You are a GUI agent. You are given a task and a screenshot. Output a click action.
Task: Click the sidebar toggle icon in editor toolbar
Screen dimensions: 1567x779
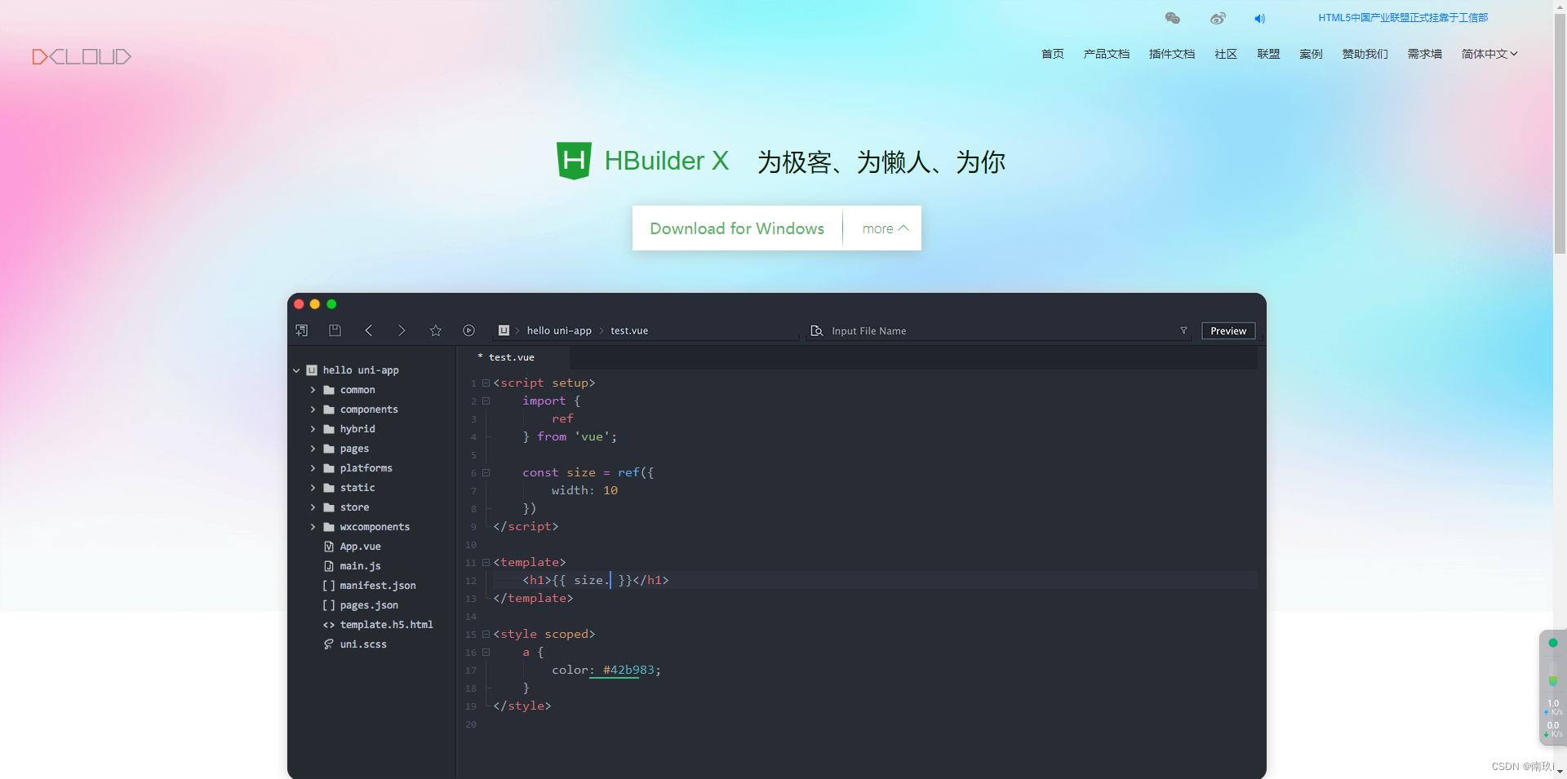[x=301, y=330]
